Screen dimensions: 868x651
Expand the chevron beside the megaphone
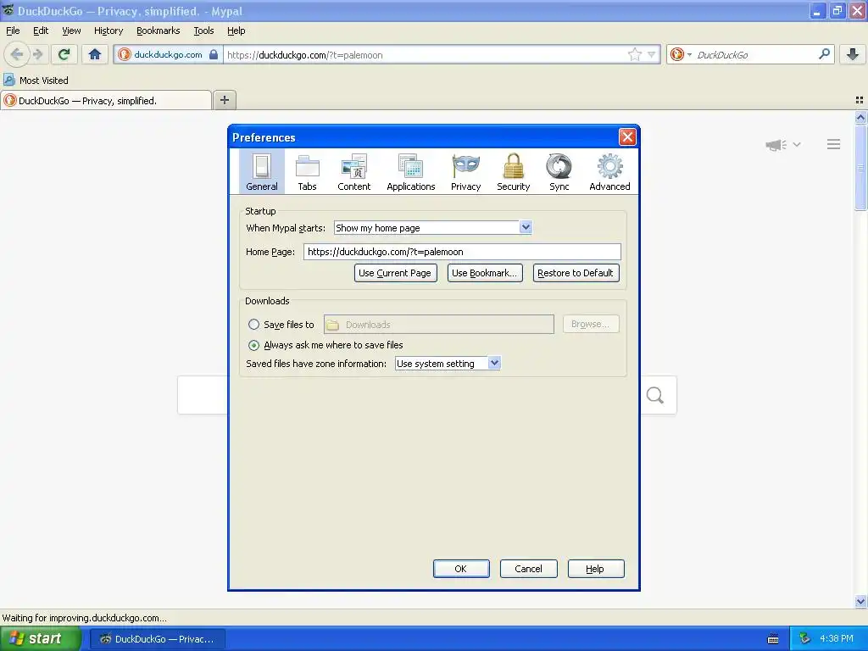click(797, 144)
